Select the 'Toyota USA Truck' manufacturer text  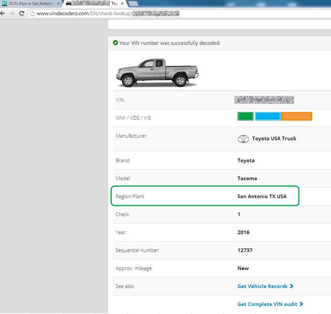274,138
